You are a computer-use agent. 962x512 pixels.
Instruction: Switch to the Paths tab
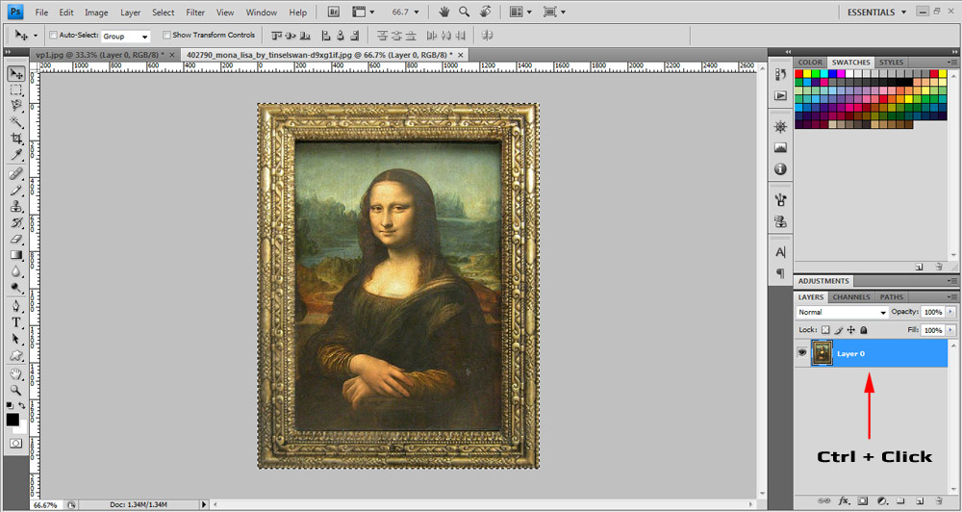[x=892, y=297]
